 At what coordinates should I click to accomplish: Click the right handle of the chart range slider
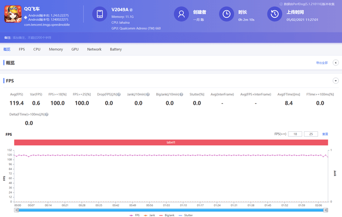(x=326, y=210)
